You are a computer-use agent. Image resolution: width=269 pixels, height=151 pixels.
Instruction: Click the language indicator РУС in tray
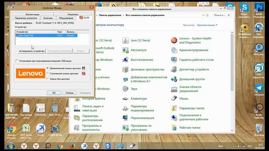coord(250,146)
